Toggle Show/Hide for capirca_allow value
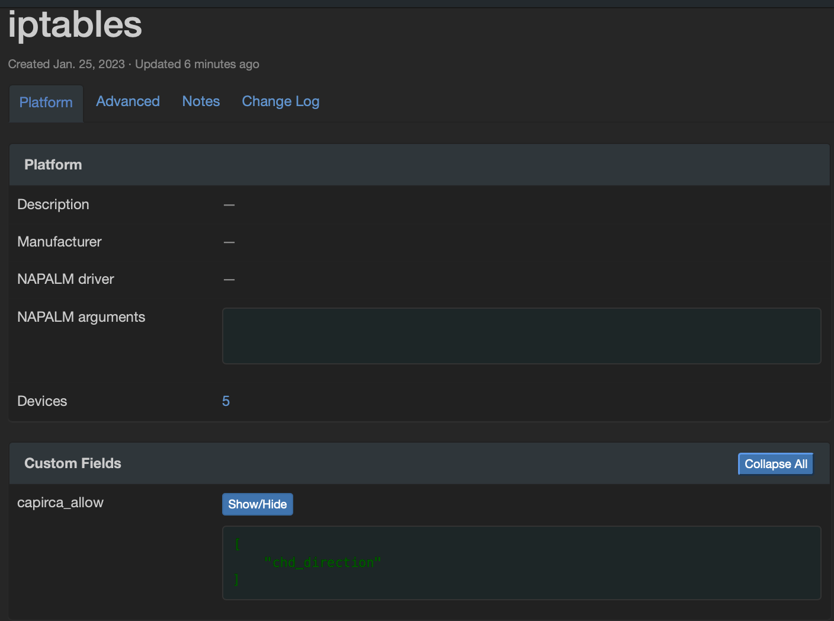This screenshot has height=621, width=834. (x=257, y=504)
